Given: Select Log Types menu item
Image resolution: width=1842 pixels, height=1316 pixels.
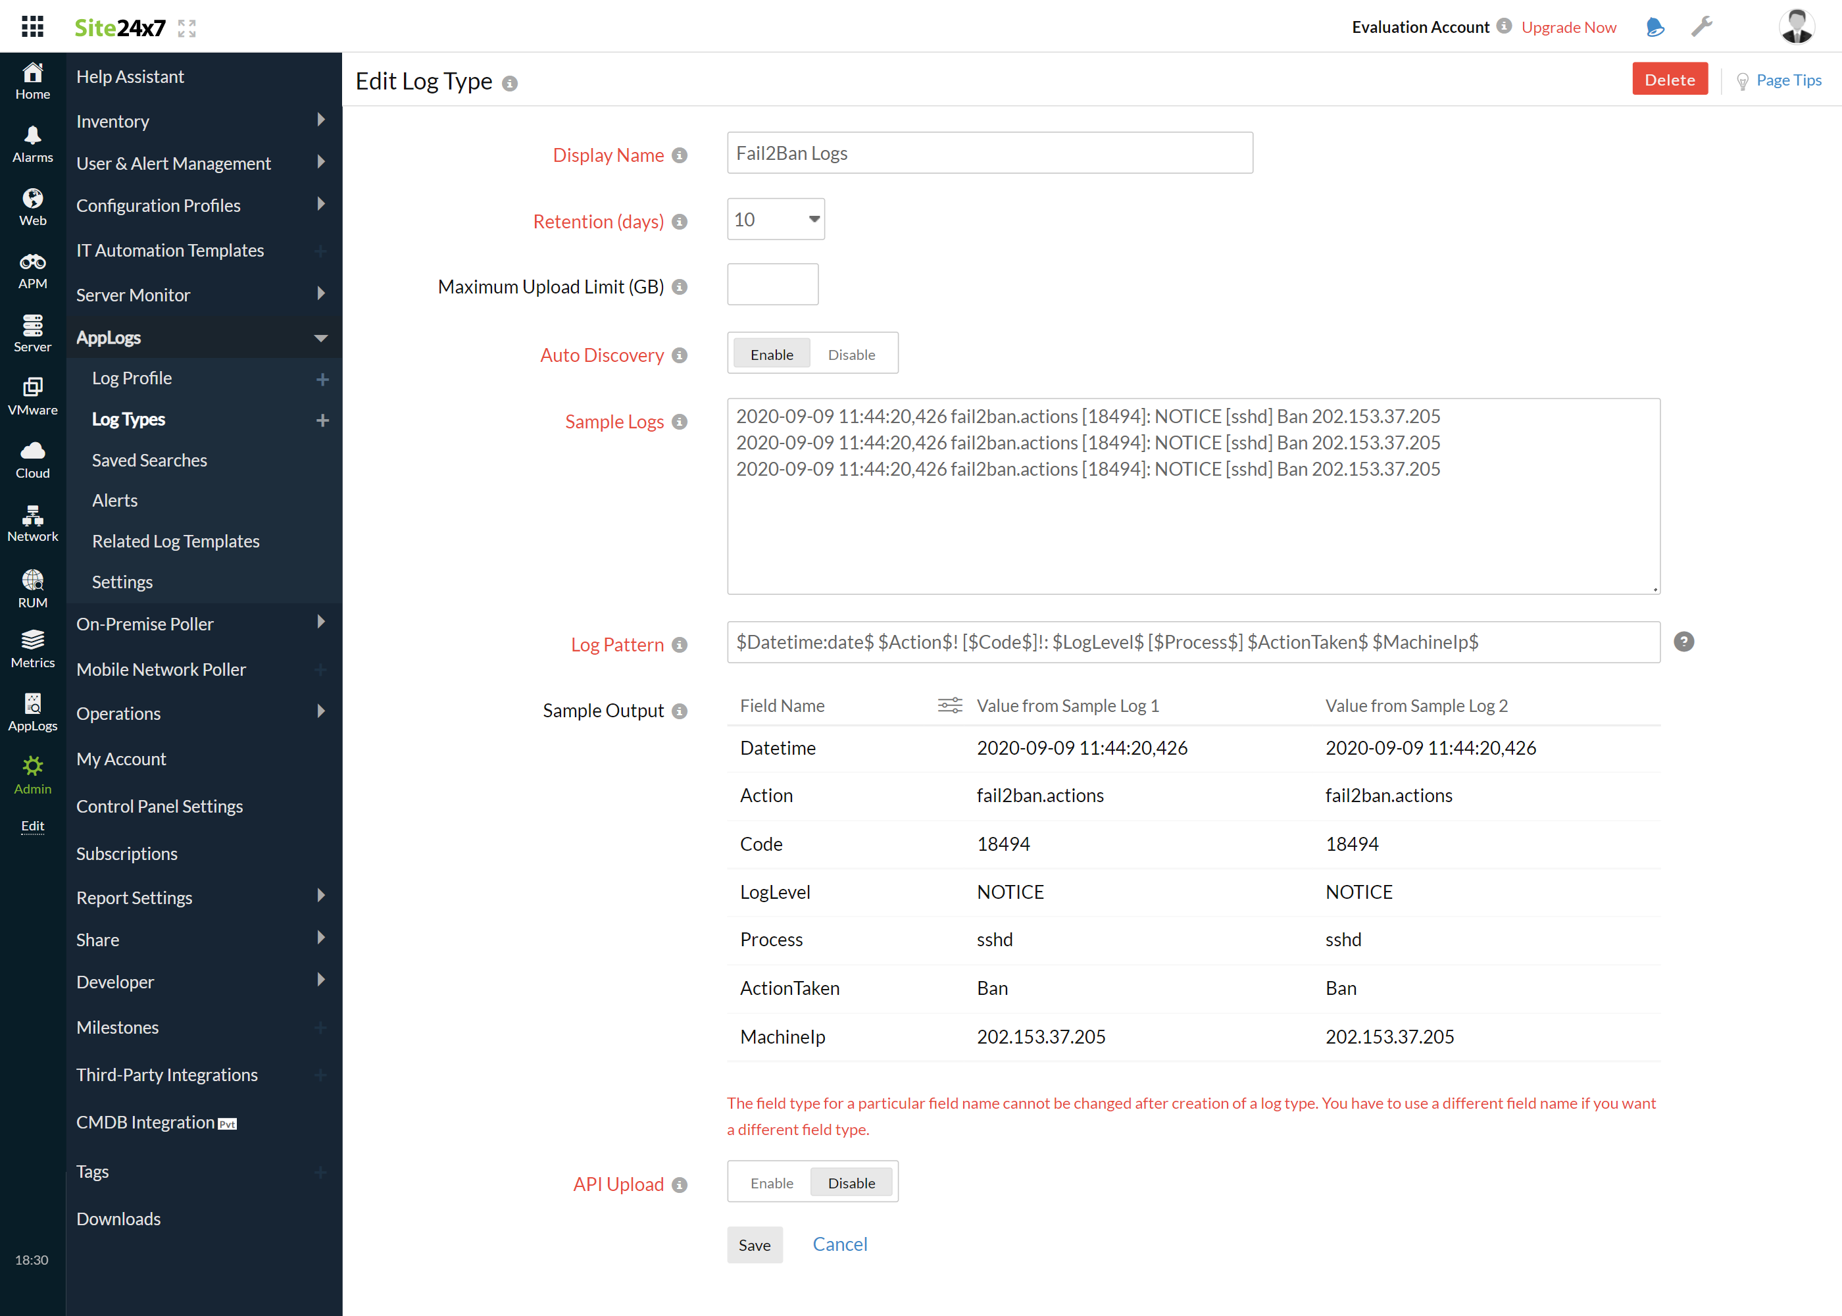Looking at the screenshot, I should coord(128,418).
